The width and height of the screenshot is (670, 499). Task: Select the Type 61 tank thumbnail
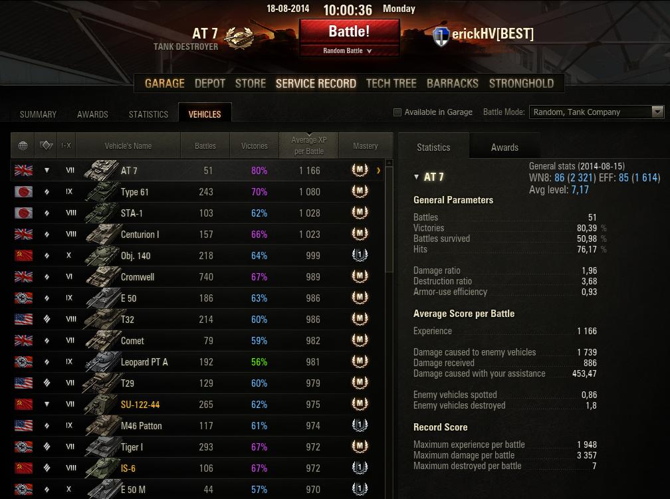click(102, 191)
